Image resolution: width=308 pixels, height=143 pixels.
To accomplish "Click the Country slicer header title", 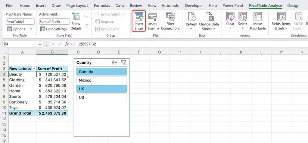I will point(84,63).
